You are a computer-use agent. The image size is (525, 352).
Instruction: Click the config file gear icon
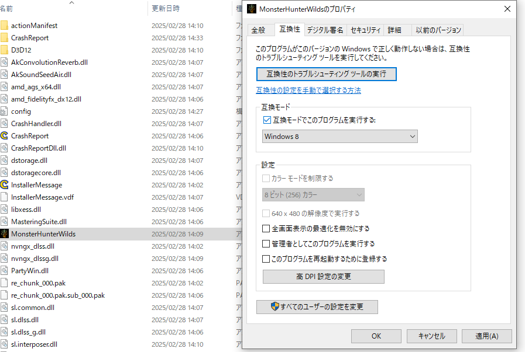click(x=4, y=111)
